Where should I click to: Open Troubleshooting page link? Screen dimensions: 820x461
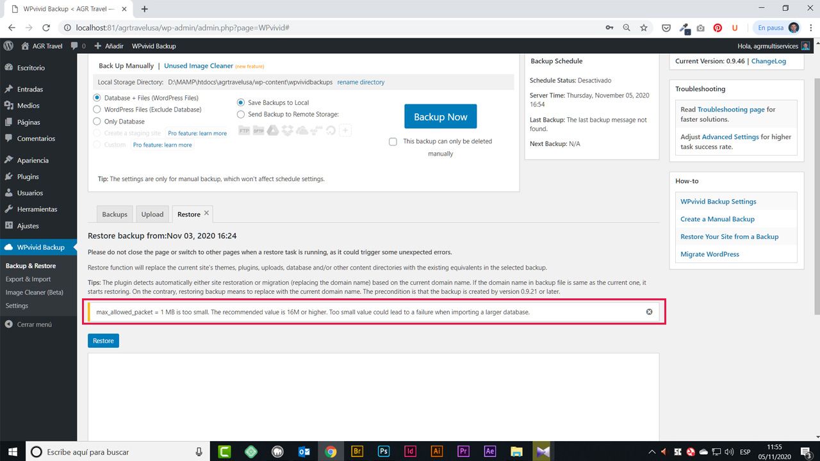pyautogui.click(x=731, y=109)
